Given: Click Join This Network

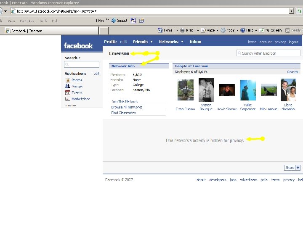Looking at the screenshot, I should coord(125,101).
